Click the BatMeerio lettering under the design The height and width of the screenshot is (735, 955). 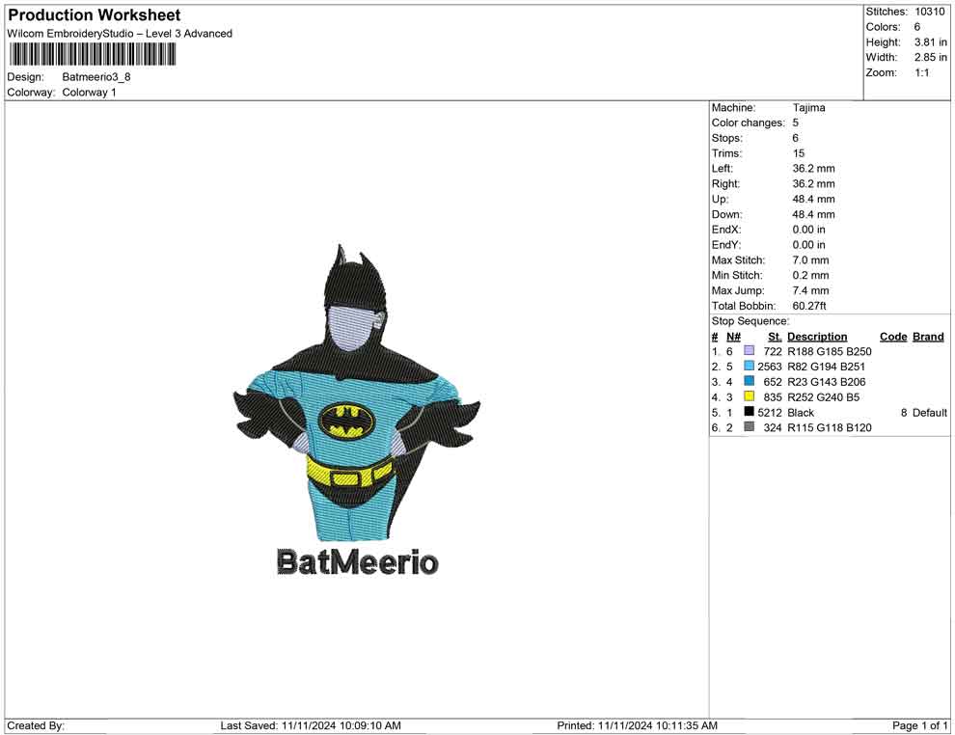pyautogui.click(x=358, y=562)
